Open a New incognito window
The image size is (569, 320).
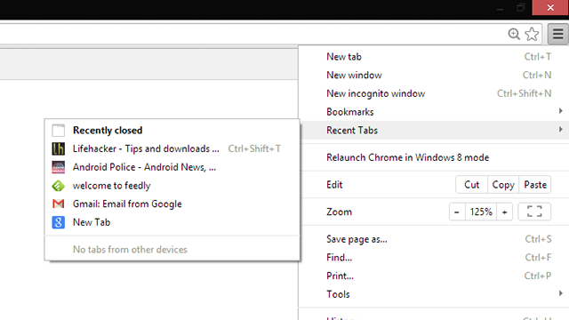click(x=434, y=93)
